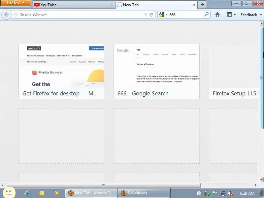Open the Bookmarks star menu
The image size is (264, 198).
(231, 15)
